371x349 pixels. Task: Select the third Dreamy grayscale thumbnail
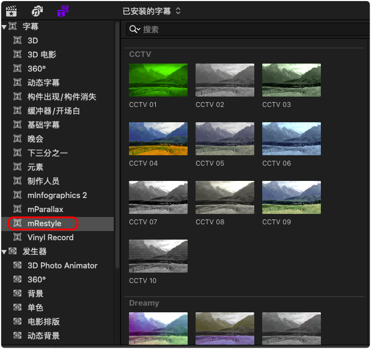point(292,328)
